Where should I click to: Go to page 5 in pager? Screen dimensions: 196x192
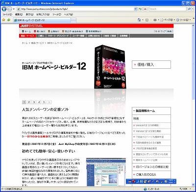44,102
